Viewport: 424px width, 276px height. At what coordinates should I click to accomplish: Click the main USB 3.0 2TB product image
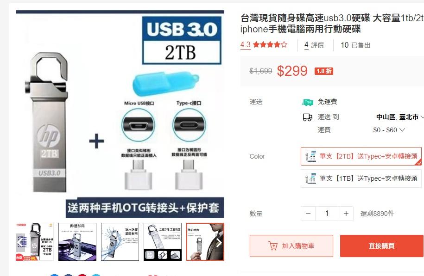(120, 114)
